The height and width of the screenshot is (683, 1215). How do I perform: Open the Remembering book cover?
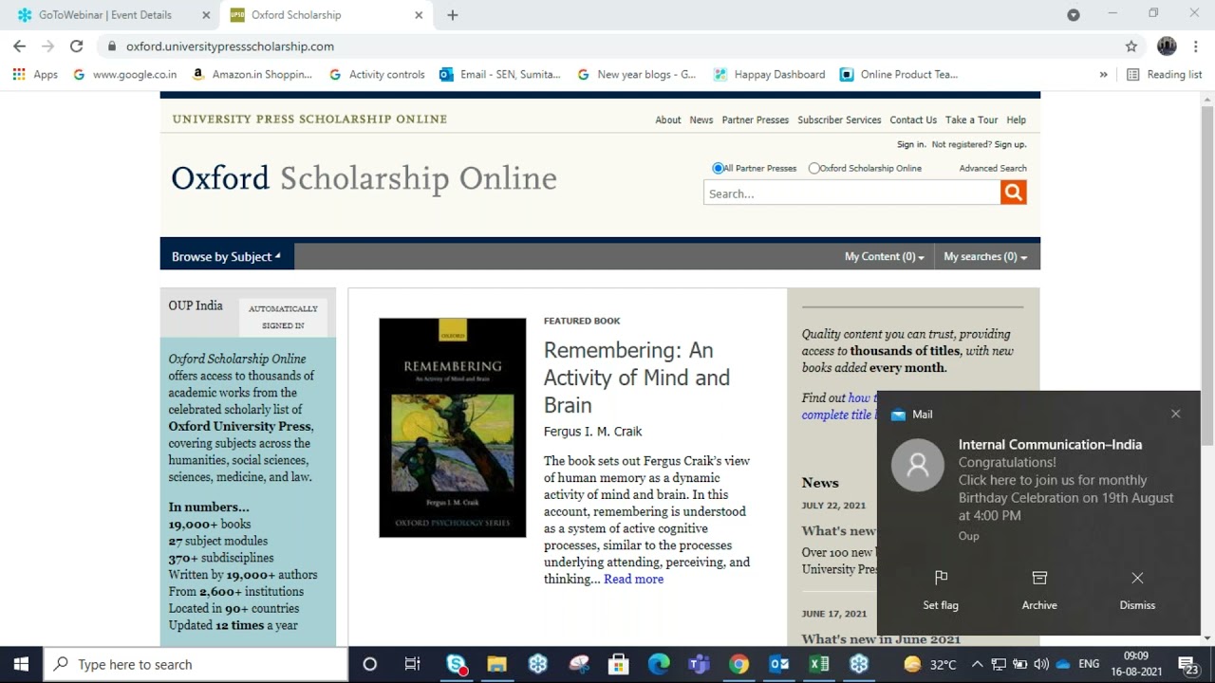(x=452, y=428)
